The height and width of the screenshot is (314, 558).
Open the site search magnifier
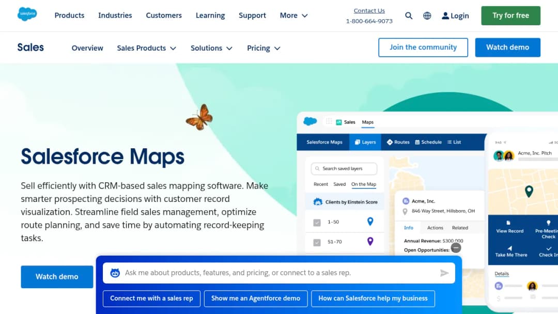(x=409, y=15)
